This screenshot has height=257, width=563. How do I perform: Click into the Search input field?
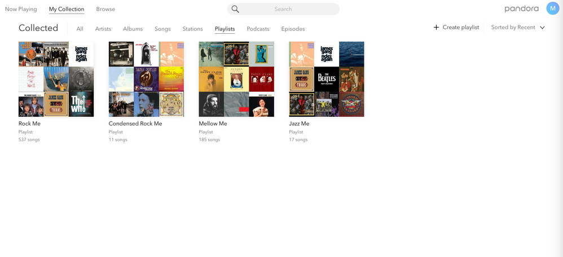[x=288, y=9]
